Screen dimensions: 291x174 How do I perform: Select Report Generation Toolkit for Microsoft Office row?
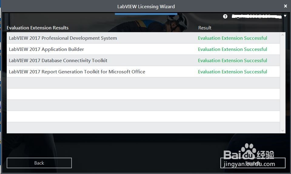(x=143, y=72)
